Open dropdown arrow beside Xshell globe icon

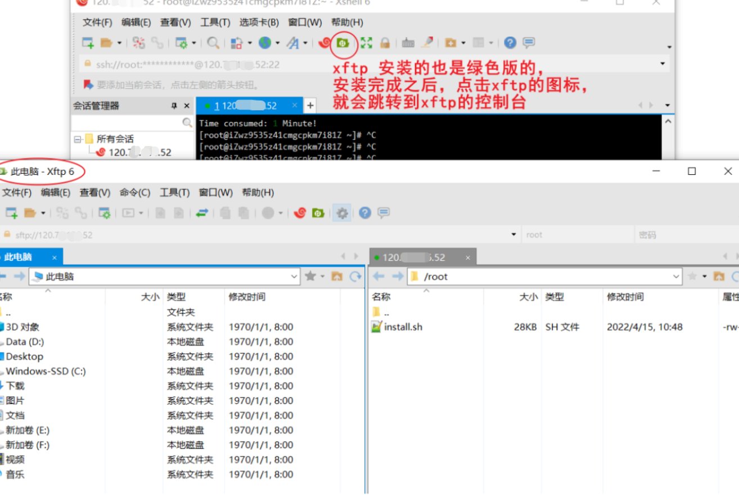277,43
